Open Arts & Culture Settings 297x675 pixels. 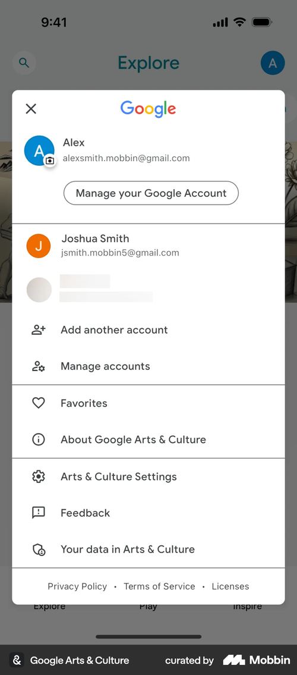pos(148,476)
